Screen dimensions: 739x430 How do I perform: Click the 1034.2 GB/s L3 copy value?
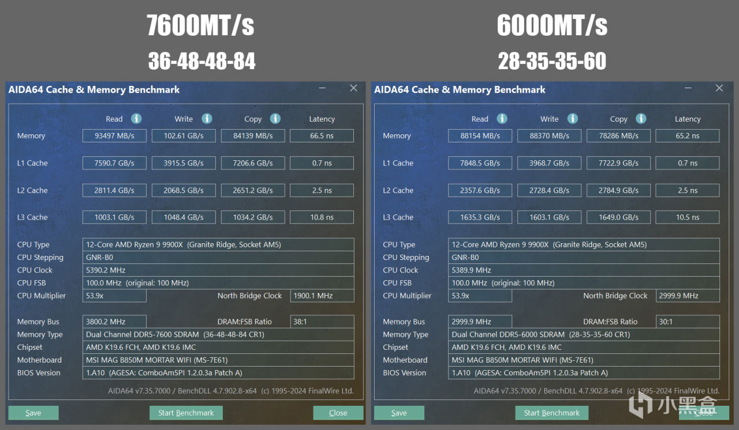coord(253,217)
